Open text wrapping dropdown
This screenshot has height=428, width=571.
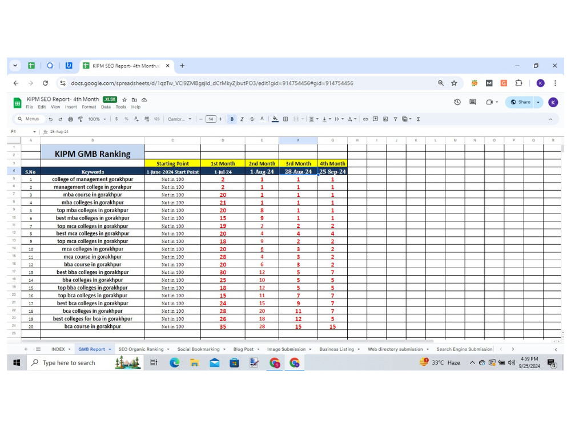click(339, 119)
